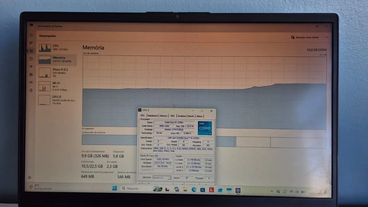This screenshot has width=368, height=207.
Task: Click Specification field 12th Gen Intel Core
Action: pyautogui.click(x=183, y=138)
